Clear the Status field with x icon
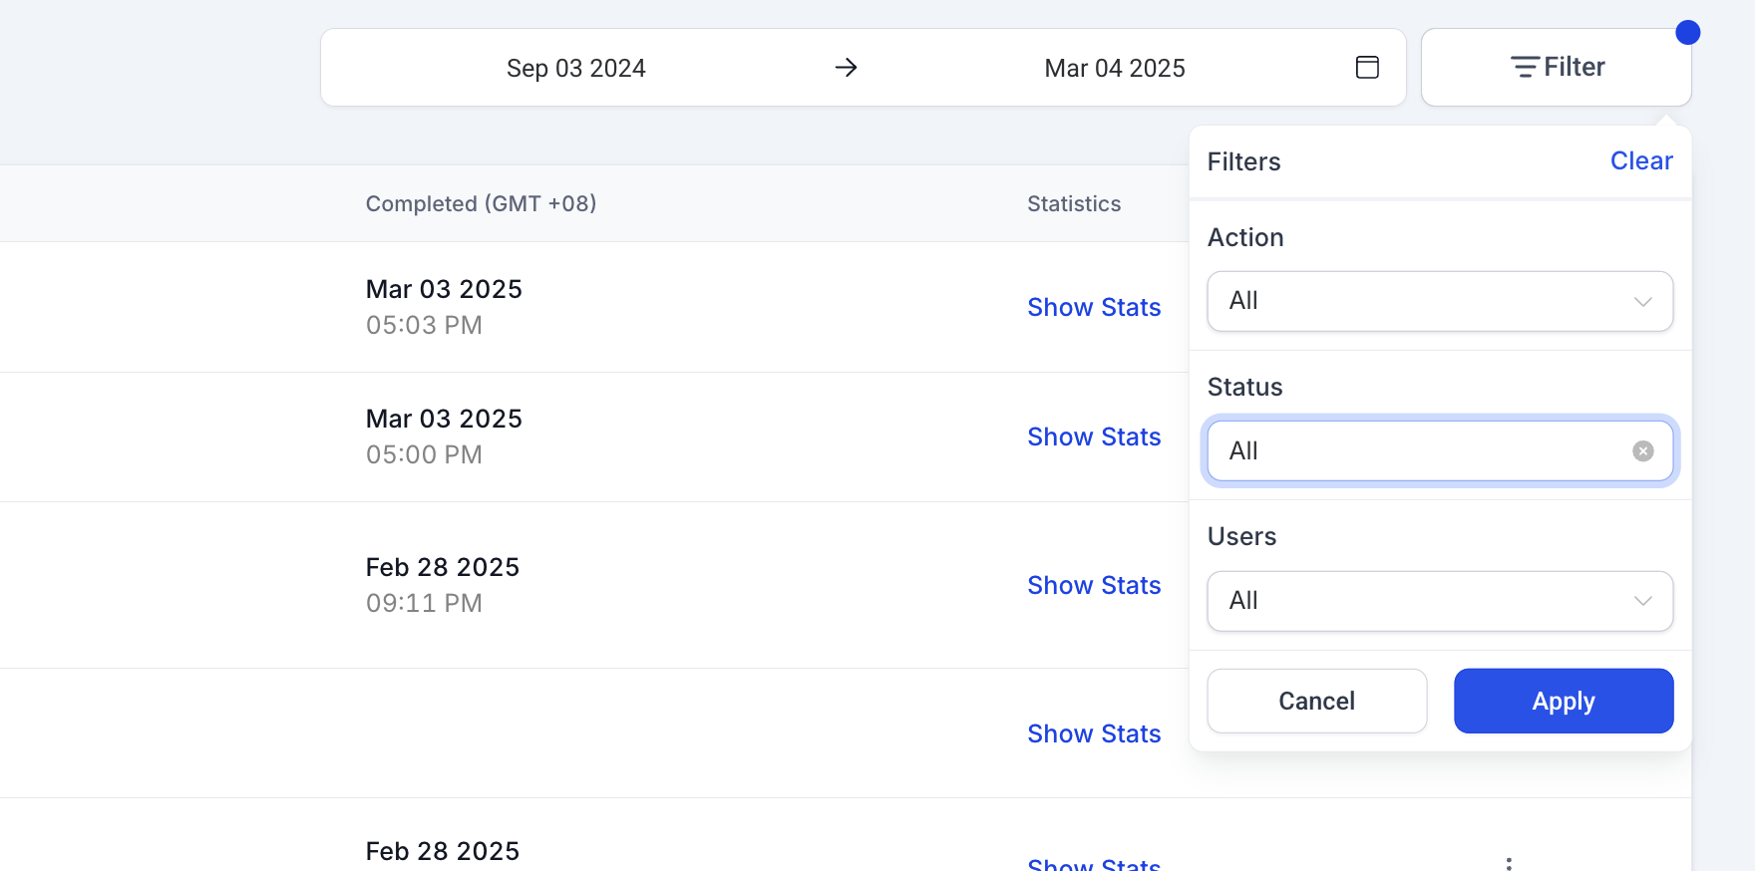 pyautogui.click(x=1642, y=451)
